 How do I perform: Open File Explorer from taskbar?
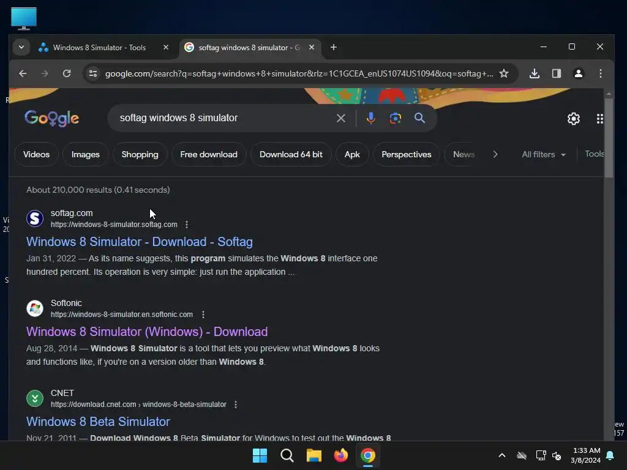(x=314, y=455)
